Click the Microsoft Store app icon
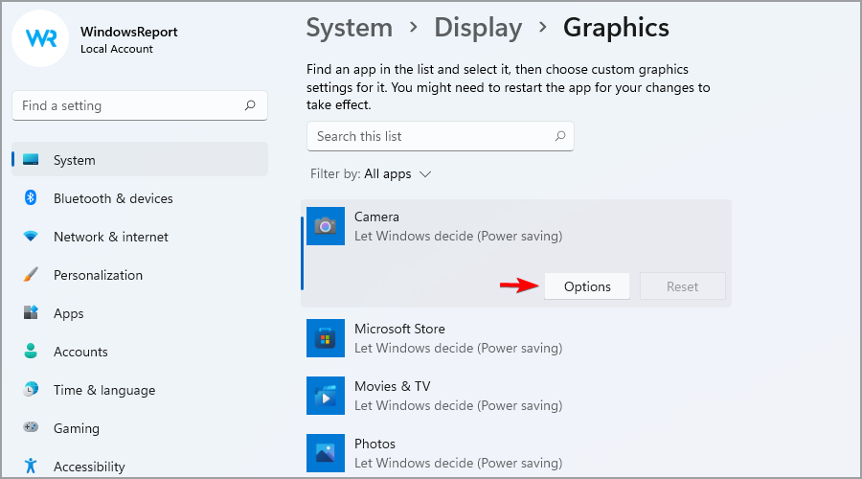The image size is (862, 479). pyautogui.click(x=326, y=338)
